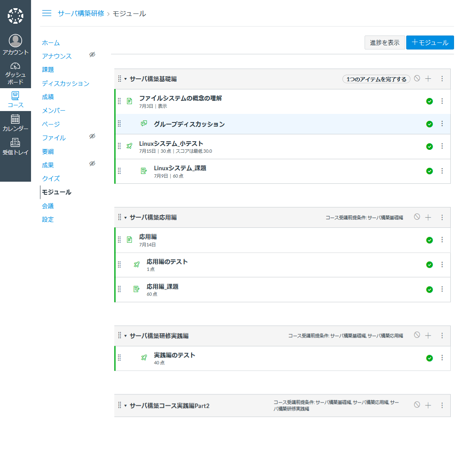Collapse the サーバ構築研修実践編 module
Screen dimensions: 463x465
tap(125, 336)
